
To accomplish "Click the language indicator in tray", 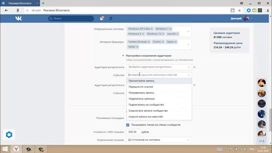I will coord(252,149).
